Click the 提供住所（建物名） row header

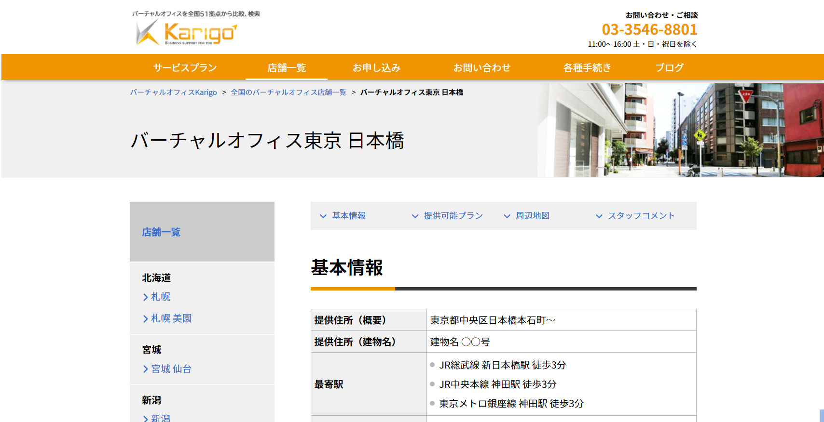369,342
